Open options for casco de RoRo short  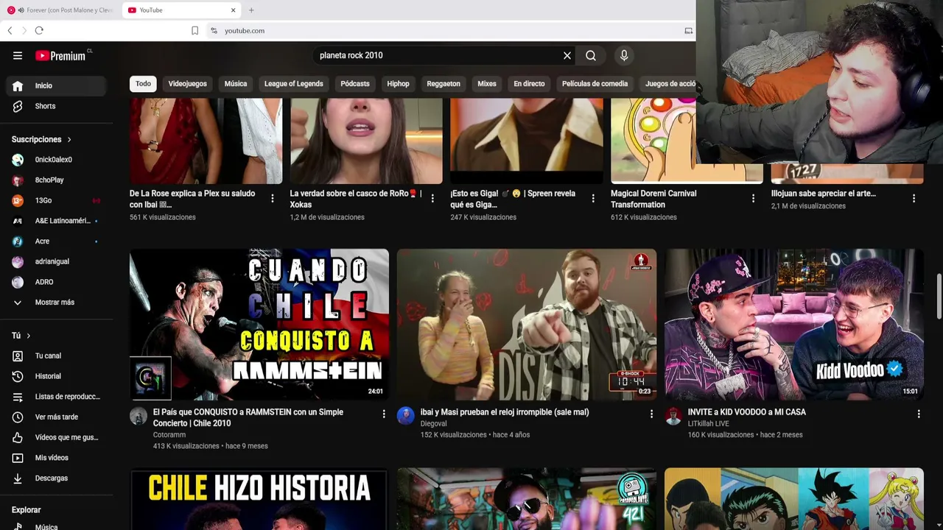(432, 198)
